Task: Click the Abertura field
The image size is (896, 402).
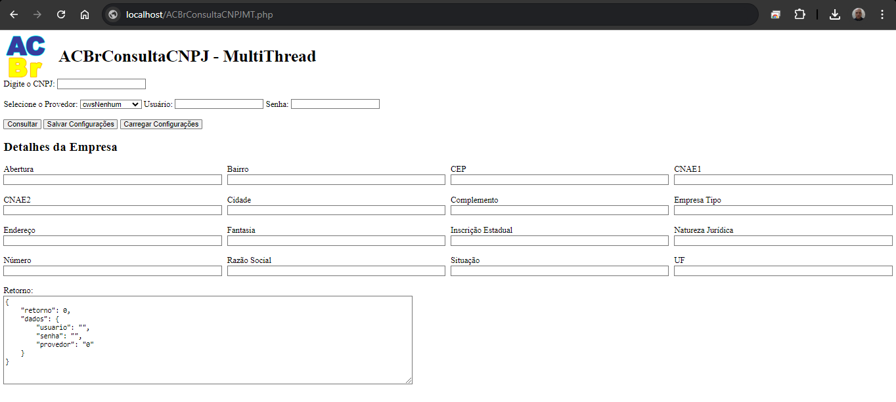Action: [112, 180]
